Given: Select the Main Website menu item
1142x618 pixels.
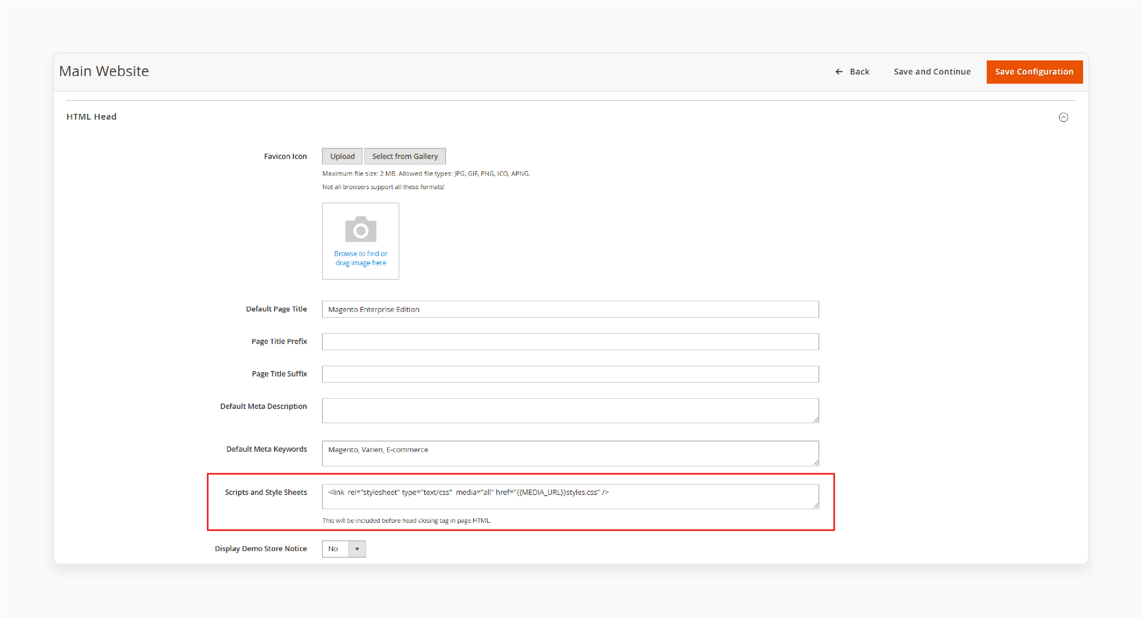Looking at the screenshot, I should click(x=105, y=71).
